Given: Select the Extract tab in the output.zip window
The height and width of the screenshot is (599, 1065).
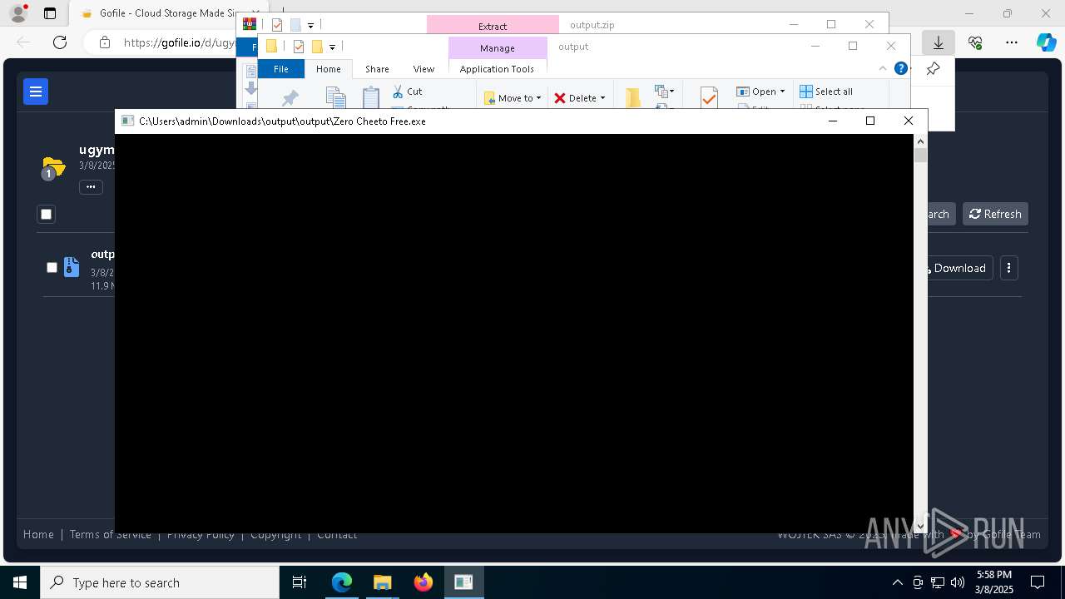Looking at the screenshot, I should pyautogui.click(x=493, y=26).
